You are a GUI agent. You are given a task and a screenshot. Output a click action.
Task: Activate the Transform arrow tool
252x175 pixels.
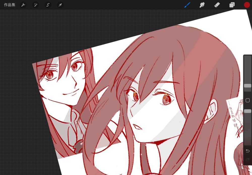(60, 5)
